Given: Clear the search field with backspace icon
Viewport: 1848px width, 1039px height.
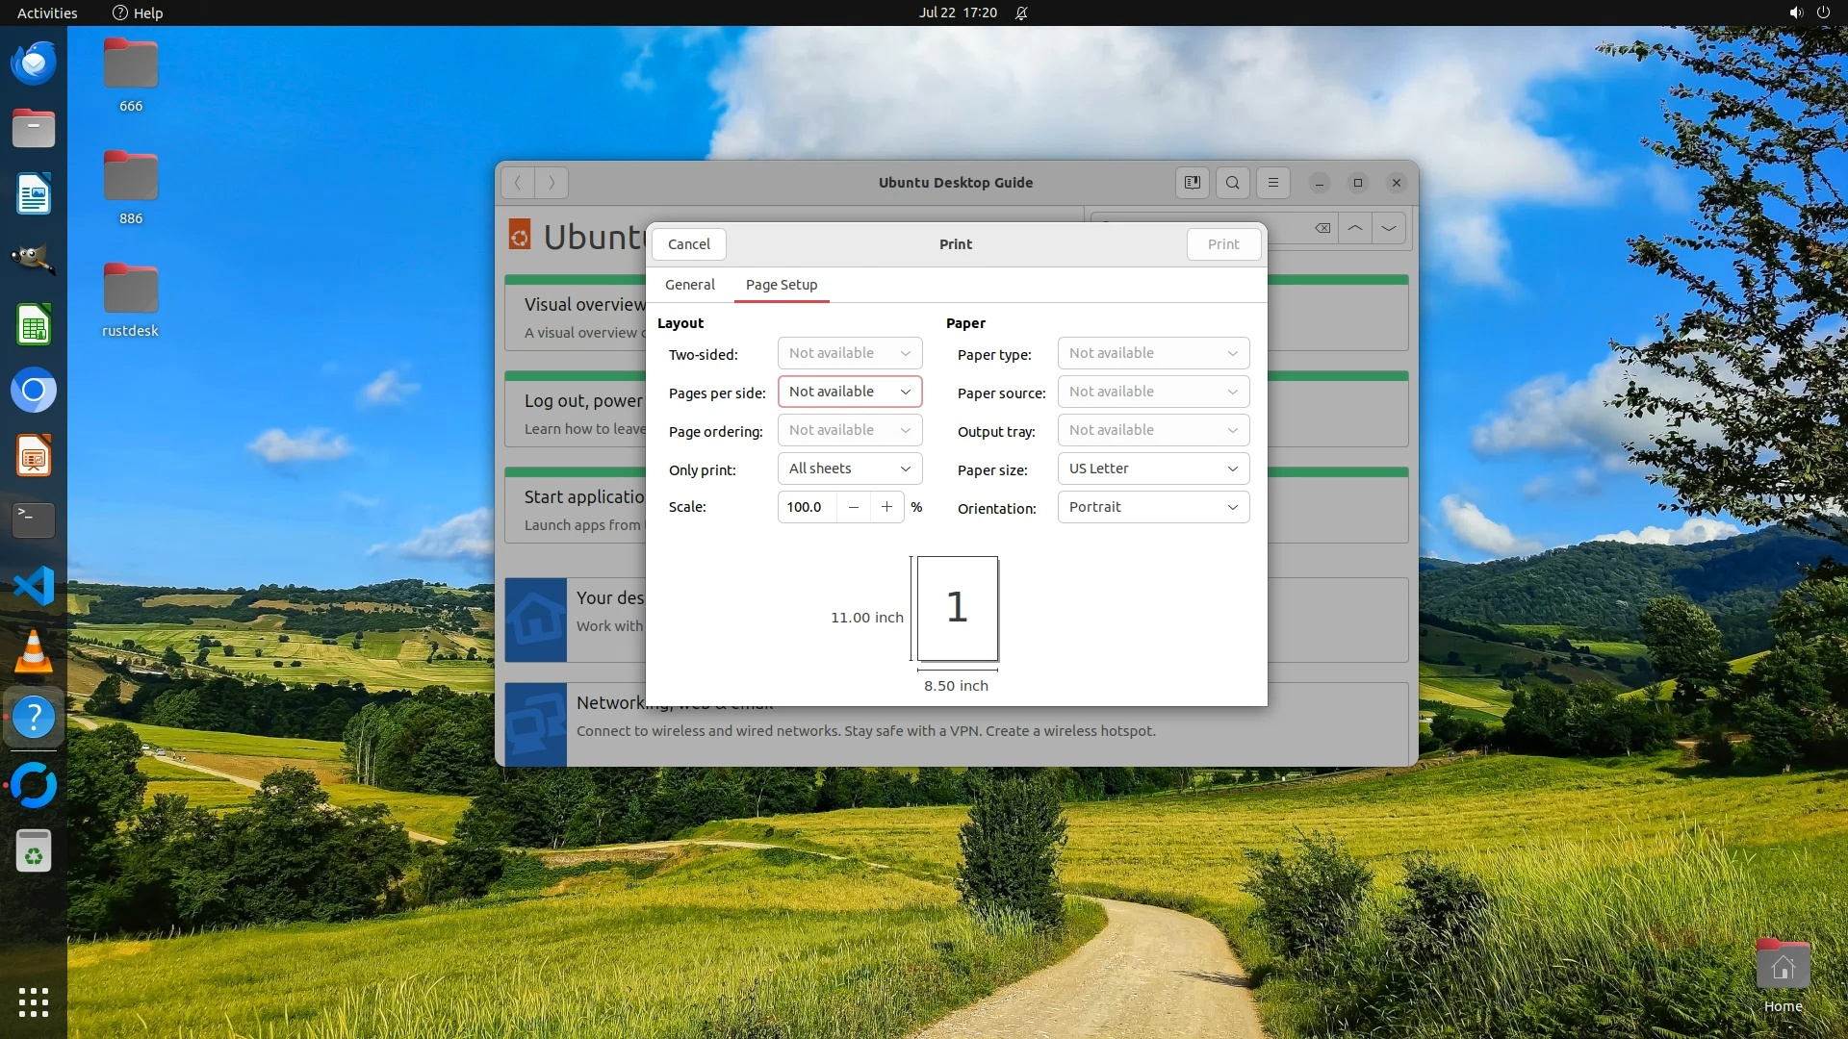Looking at the screenshot, I should click(1322, 228).
